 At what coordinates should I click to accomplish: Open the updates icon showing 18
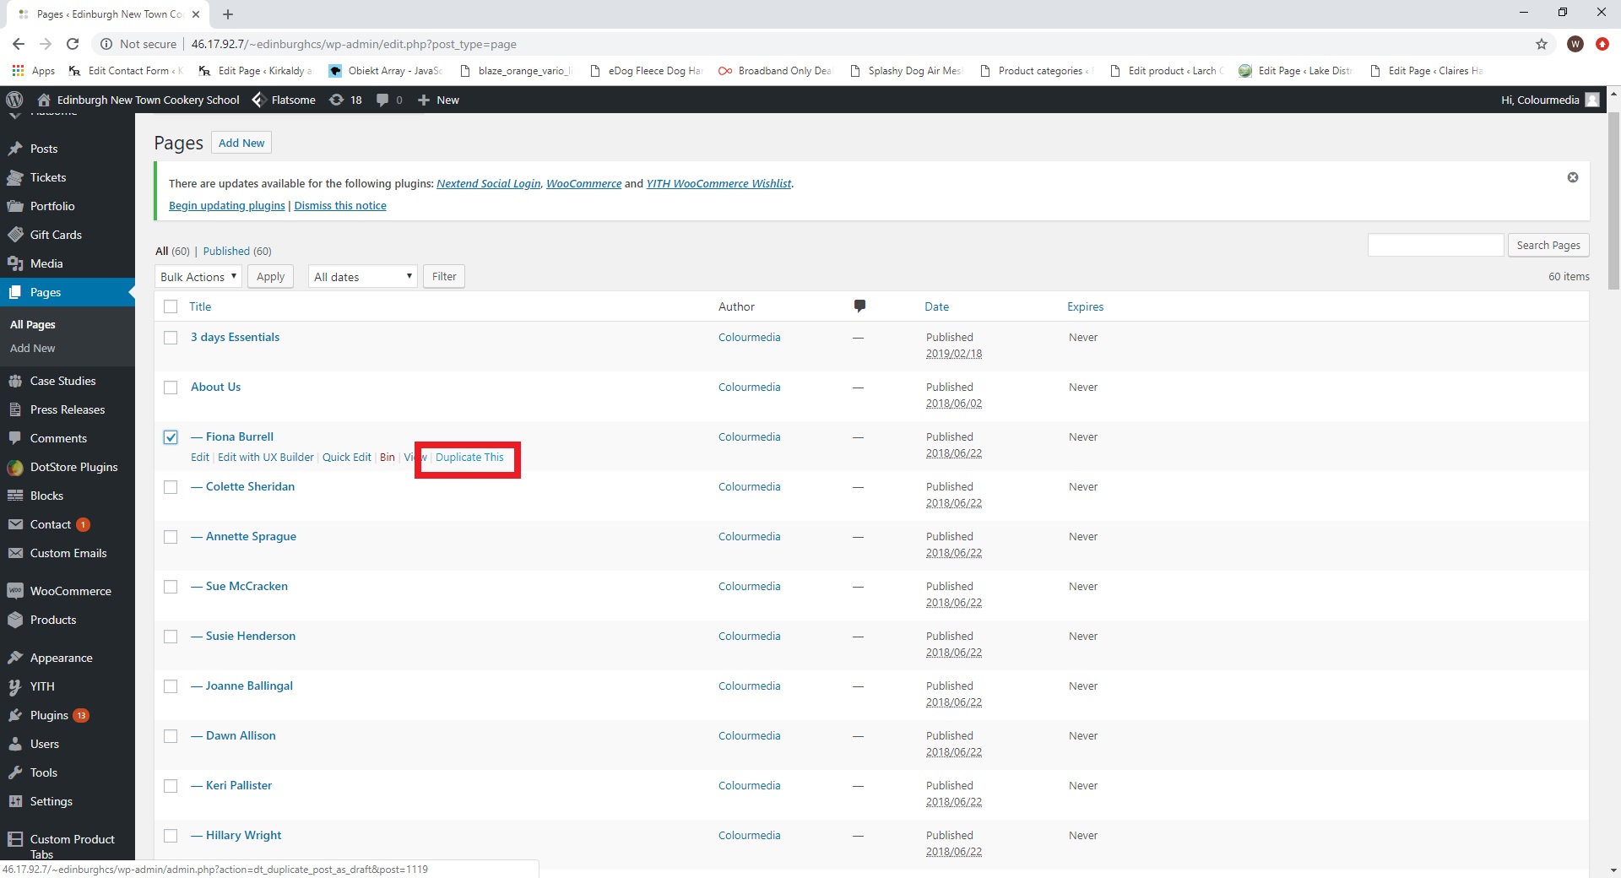click(x=344, y=100)
